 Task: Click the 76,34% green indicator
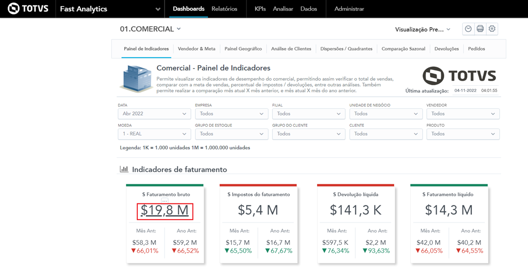pyautogui.click(x=337, y=251)
